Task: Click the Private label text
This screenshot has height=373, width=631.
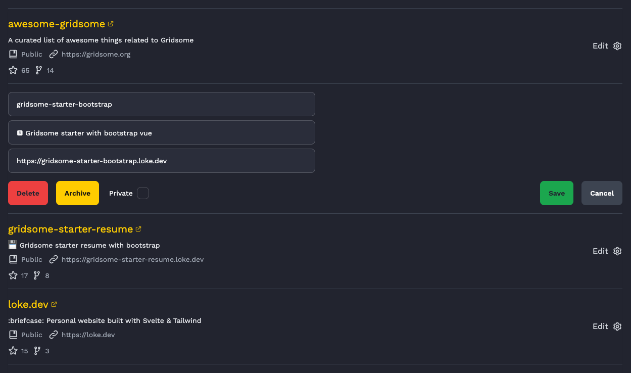Action: pyautogui.click(x=121, y=193)
